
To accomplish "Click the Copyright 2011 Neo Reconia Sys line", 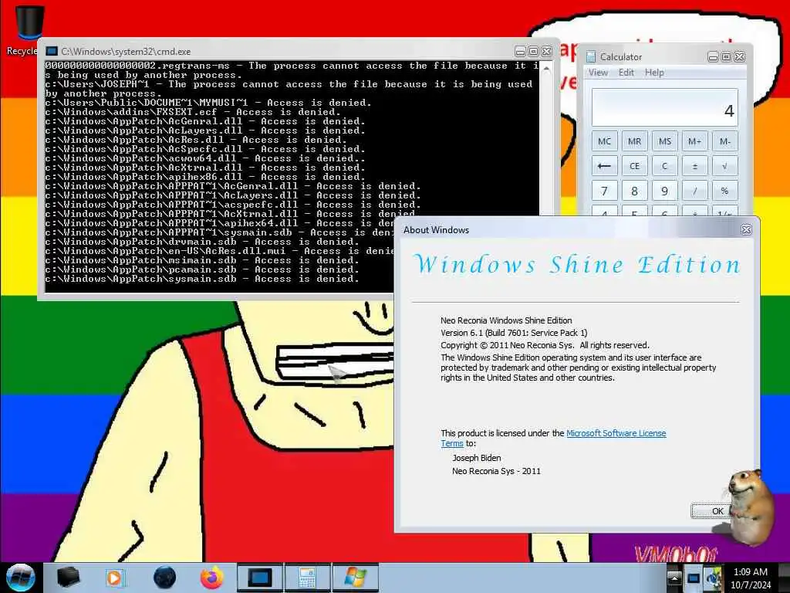I will tap(545, 345).
